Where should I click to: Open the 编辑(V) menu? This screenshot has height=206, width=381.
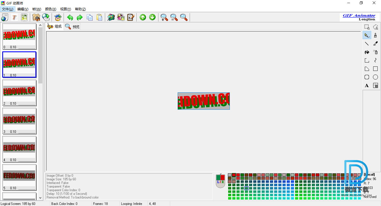[23, 9]
